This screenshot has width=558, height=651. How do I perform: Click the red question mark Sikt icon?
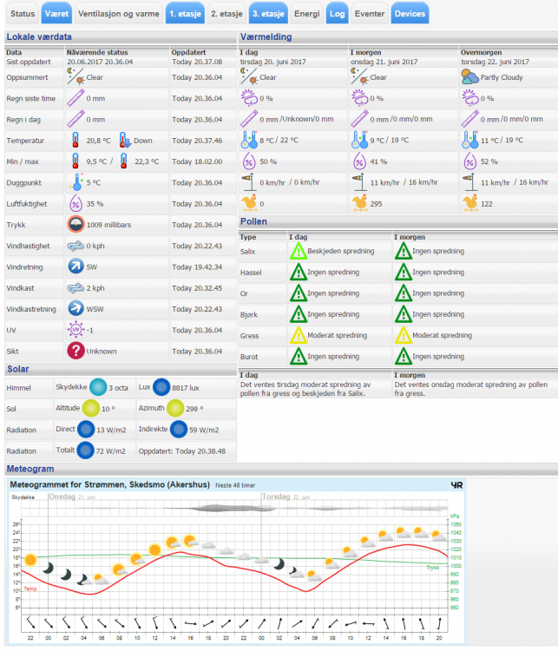point(76,350)
